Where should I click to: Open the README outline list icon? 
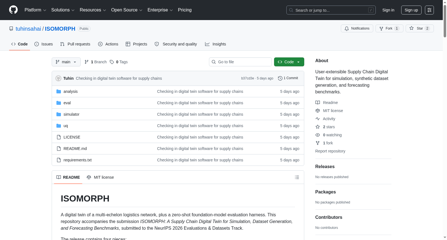[297, 177]
